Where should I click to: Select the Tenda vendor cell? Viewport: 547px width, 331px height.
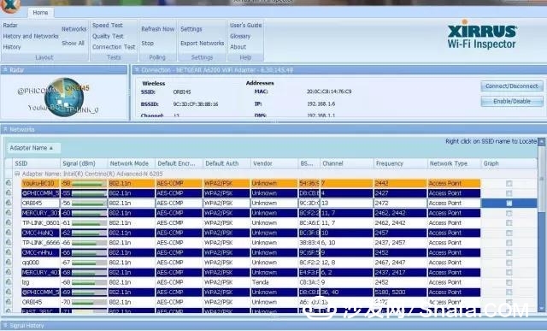point(274,282)
